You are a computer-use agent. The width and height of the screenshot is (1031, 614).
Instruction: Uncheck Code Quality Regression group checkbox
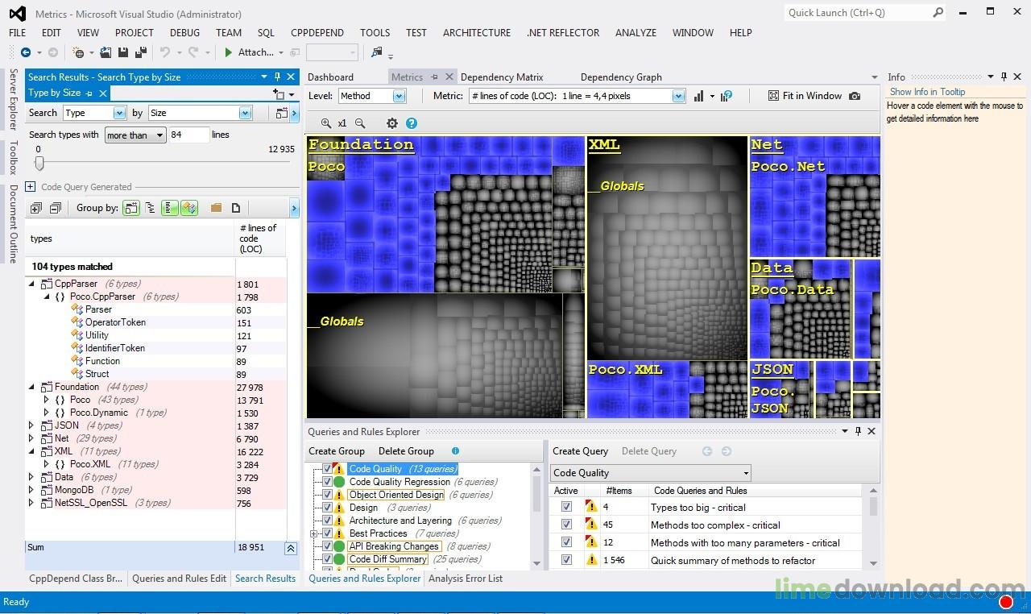click(327, 482)
